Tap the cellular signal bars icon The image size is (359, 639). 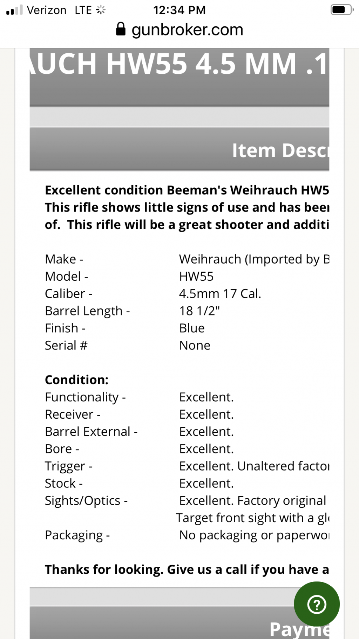point(14,10)
